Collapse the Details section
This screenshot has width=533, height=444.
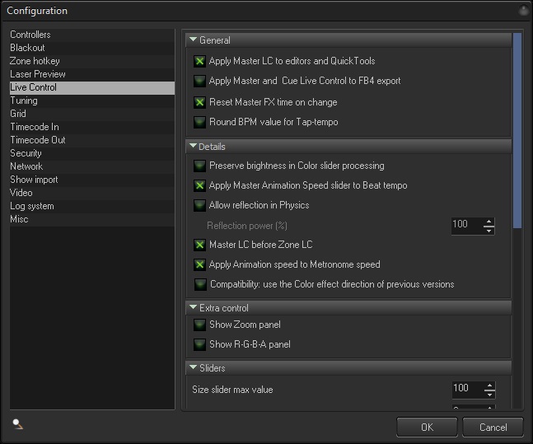(x=194, y=146)
